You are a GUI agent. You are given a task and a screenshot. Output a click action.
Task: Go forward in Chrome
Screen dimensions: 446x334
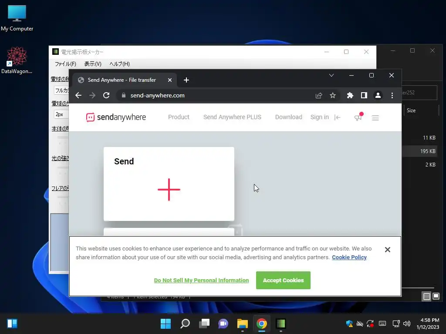point(92,95)
